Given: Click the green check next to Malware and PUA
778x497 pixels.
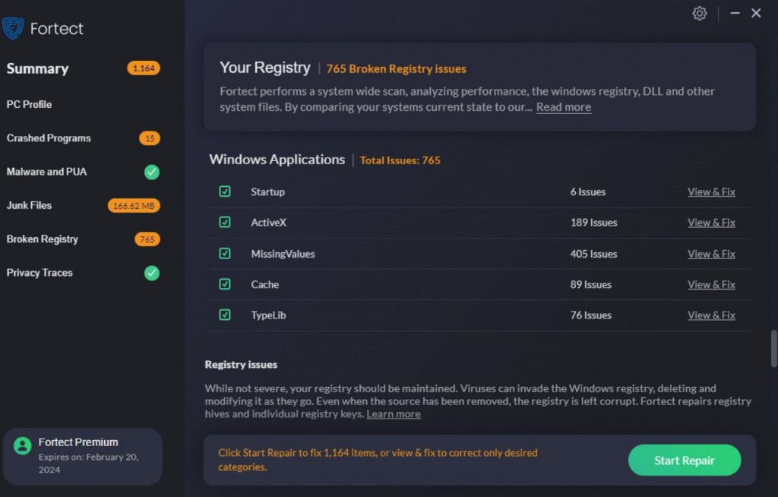Looking at the screenshot, I should pyautogui.click(x=152, y=172).
